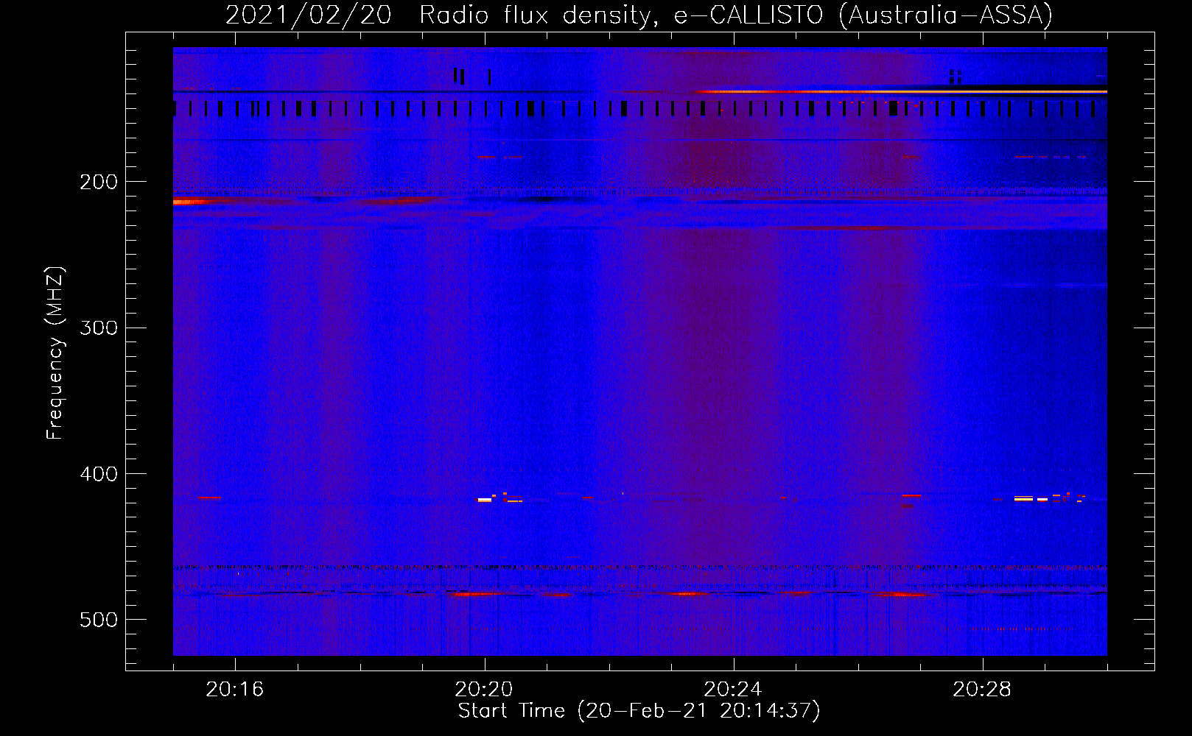Click the 'e-CALLISTO (Australia-ASSA)' title text
Image resolution: width=1192 pixels, height=736 pixels.
863,15
